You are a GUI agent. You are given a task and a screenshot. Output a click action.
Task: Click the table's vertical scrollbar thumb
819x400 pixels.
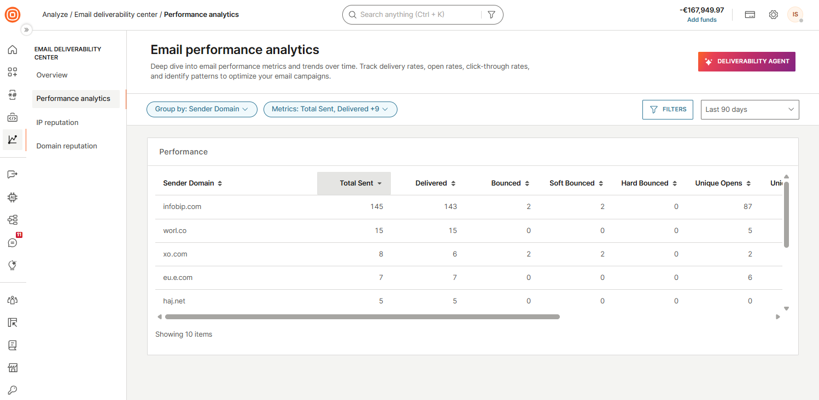pos(786,214)
